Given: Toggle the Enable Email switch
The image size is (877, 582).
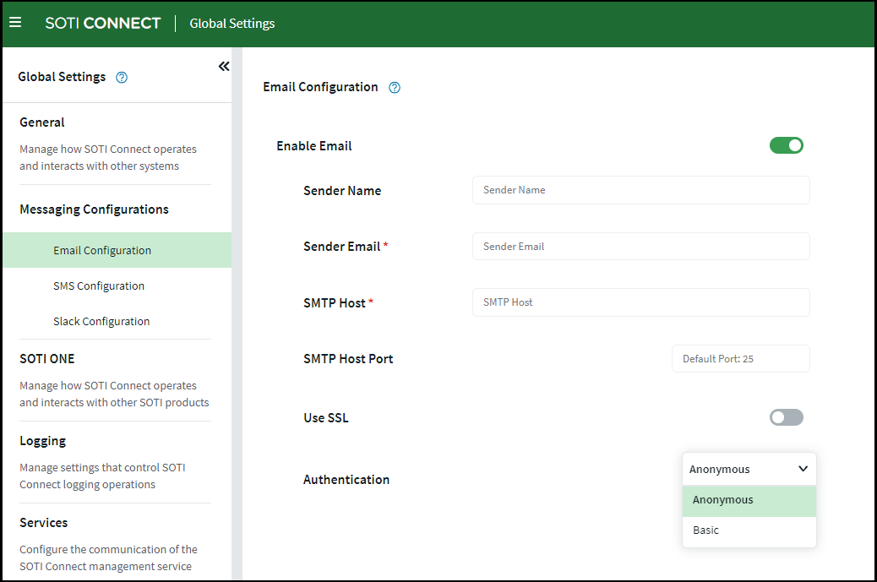Looking at the screenshot, I should tap(786, 145).
